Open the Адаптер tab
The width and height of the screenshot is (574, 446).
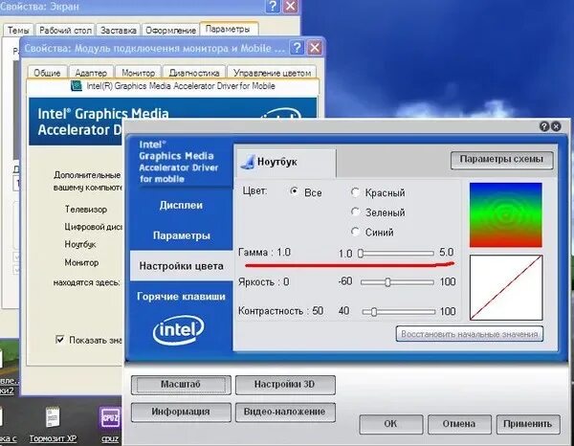pos(91,73)
